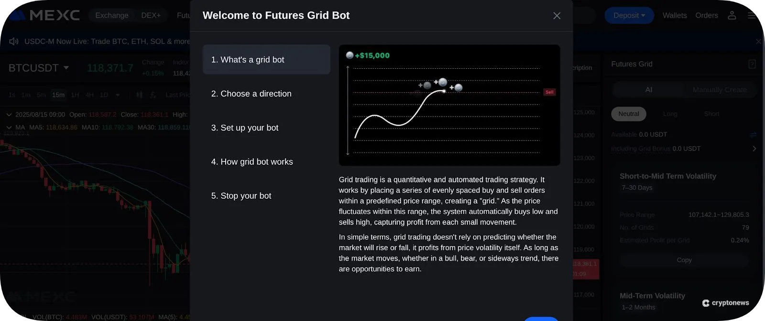Open the candlestick chart style icon
765x321 pixels.
point(139,95)
